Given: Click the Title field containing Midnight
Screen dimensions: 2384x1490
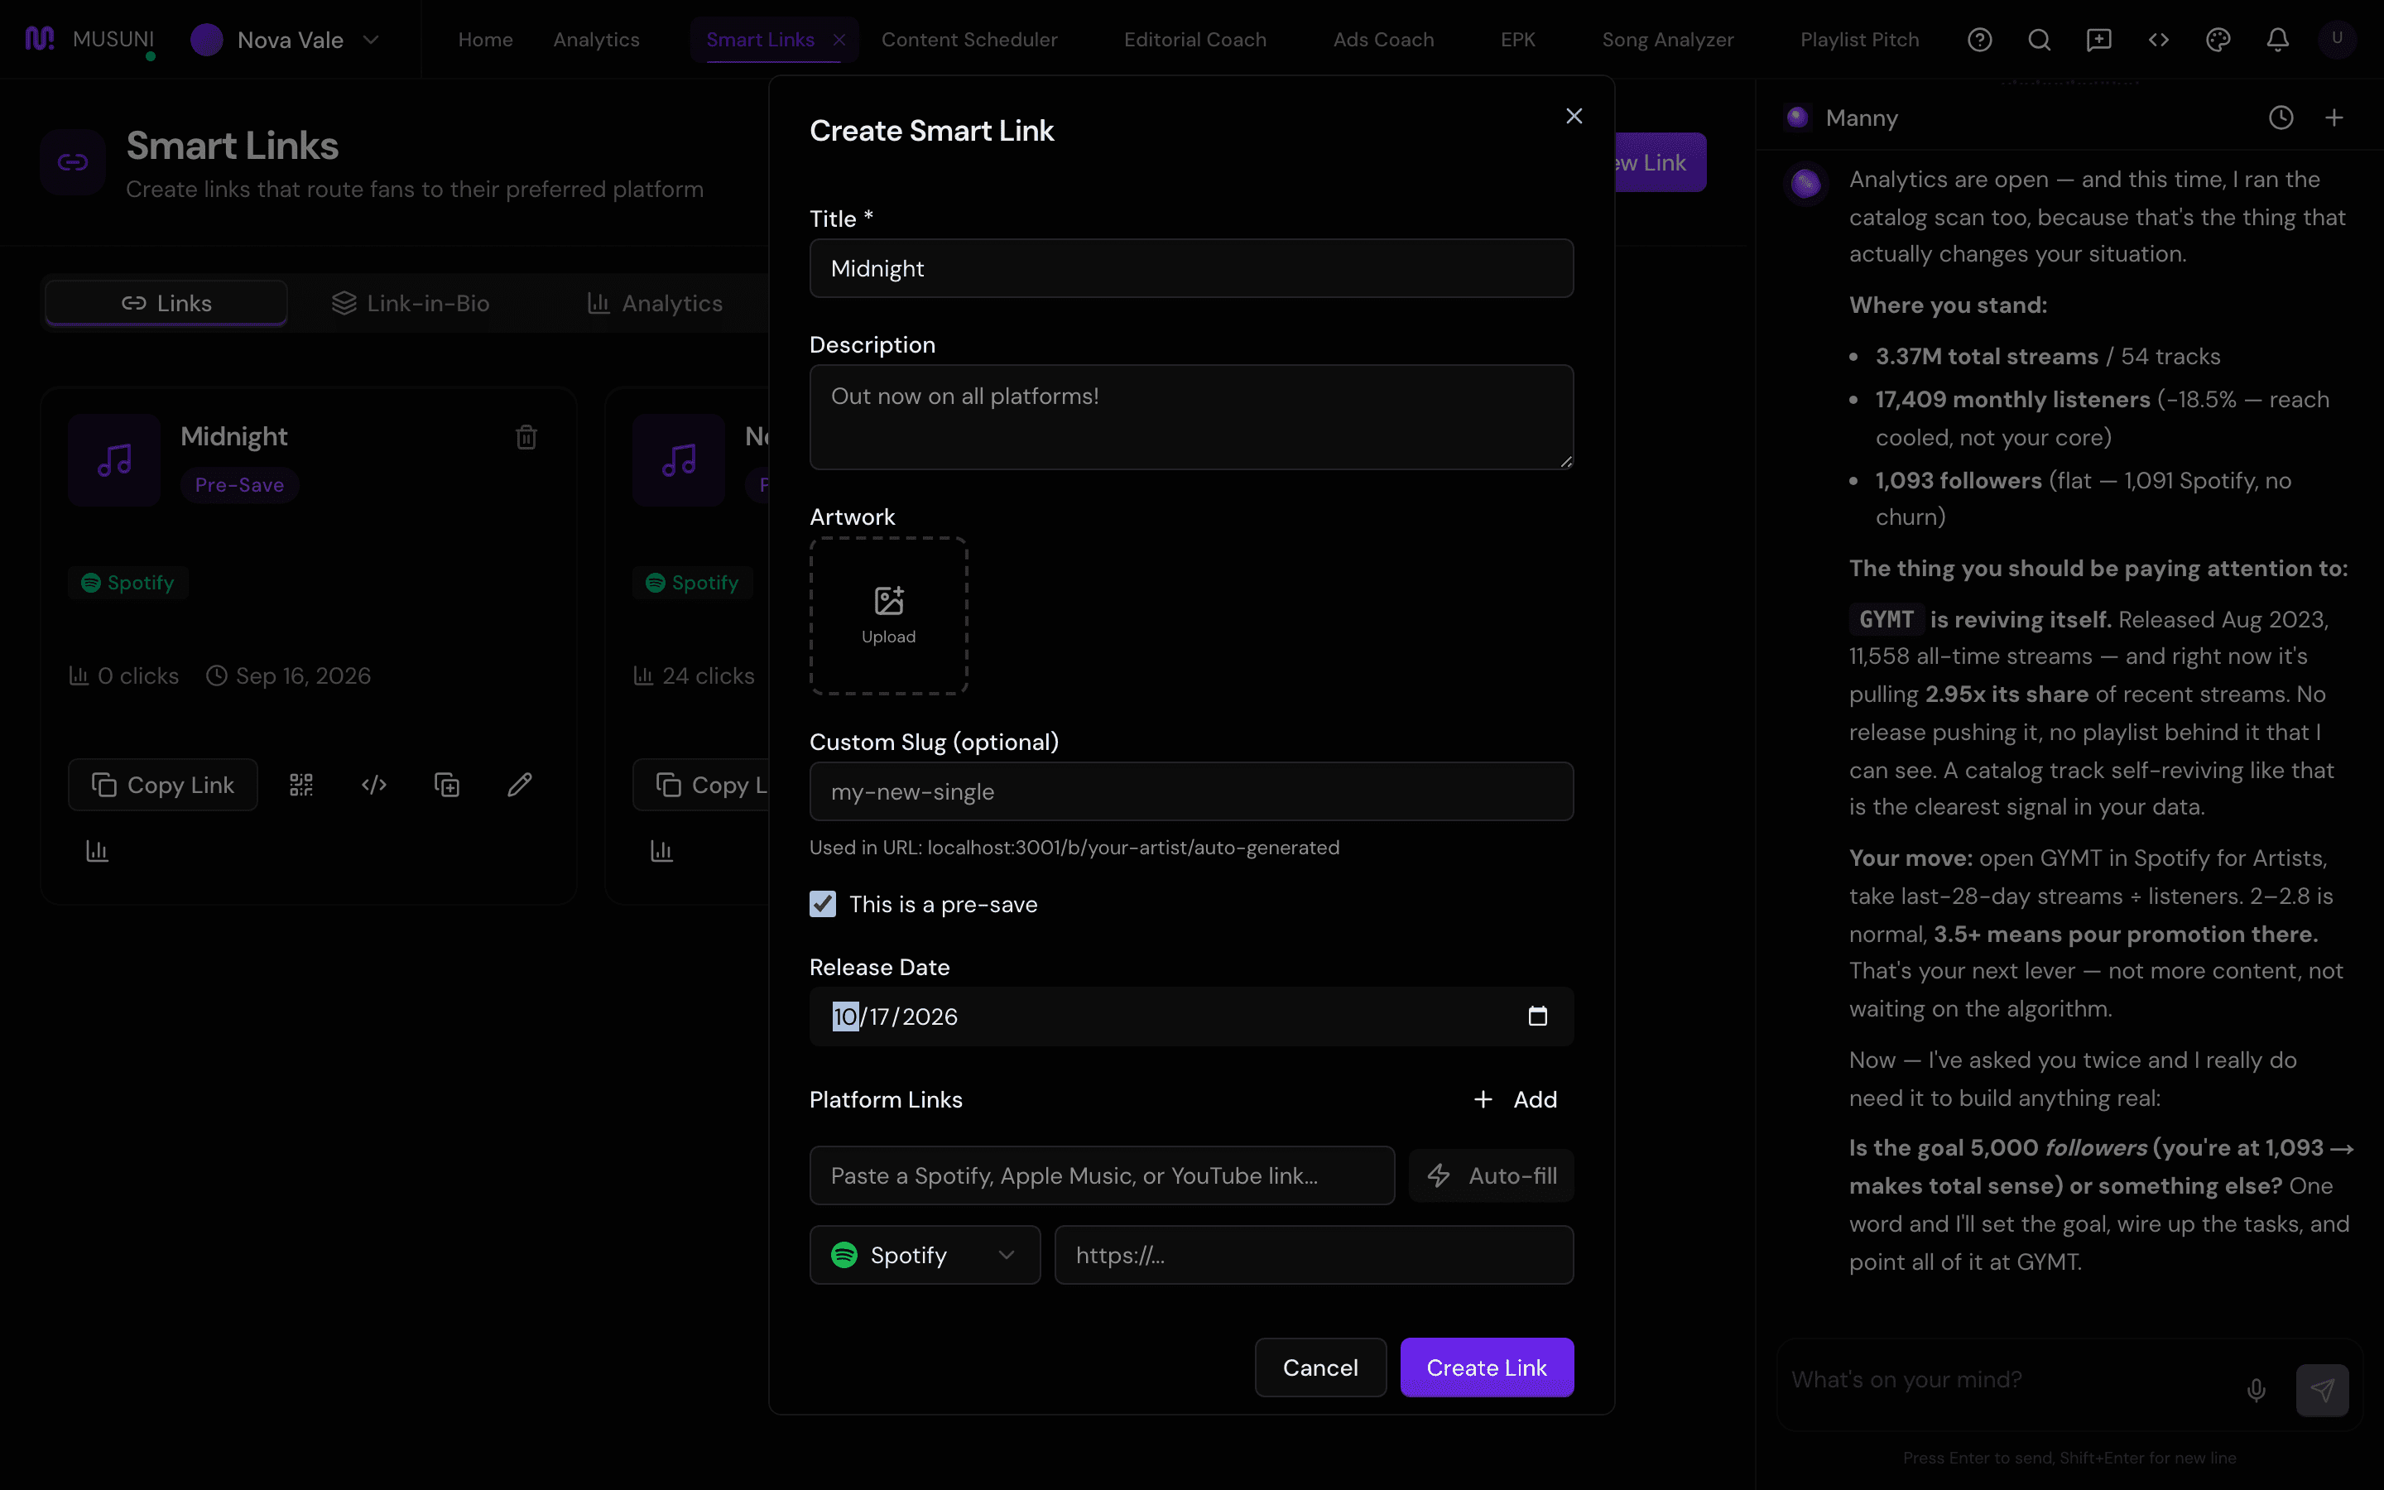Looking at the screenshot, I should (x=1191, y=268).
